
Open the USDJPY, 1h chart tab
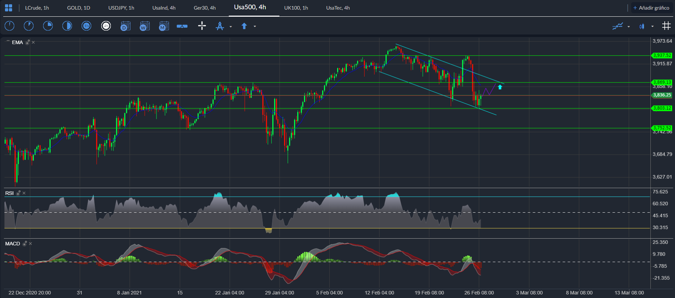point(121,8)
